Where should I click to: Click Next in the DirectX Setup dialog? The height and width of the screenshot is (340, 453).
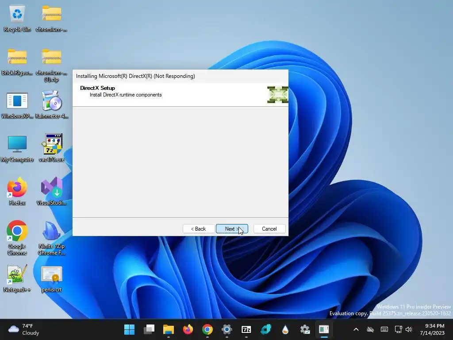pos(232,229)
